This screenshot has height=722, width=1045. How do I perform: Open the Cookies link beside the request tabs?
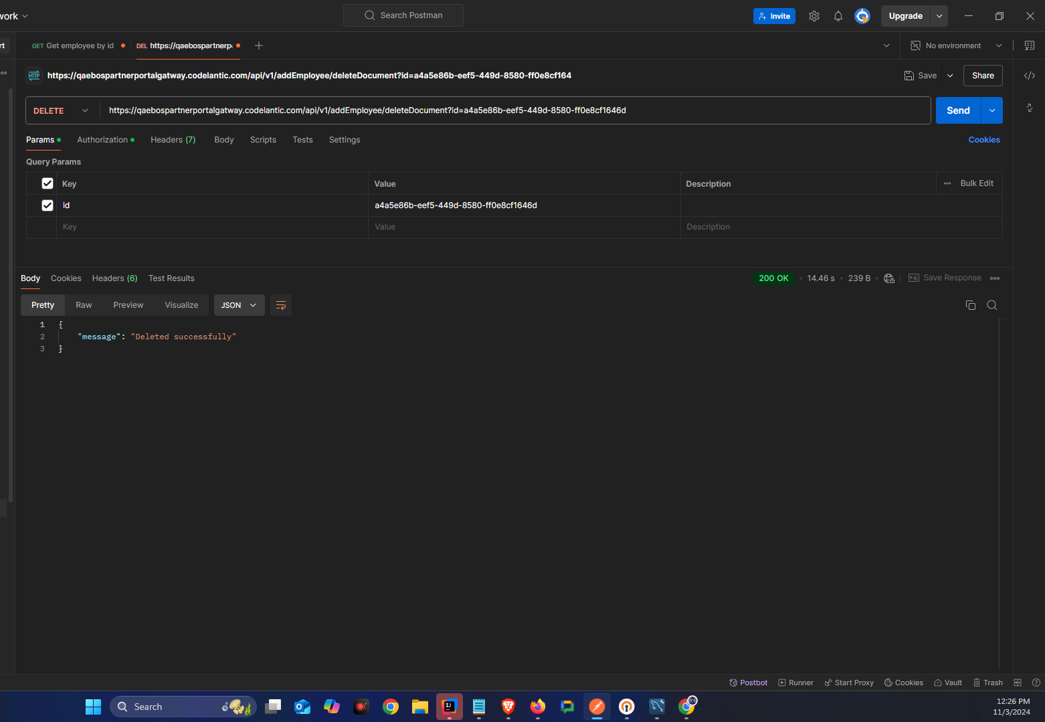pyautogui.click(x=984, y=140)
